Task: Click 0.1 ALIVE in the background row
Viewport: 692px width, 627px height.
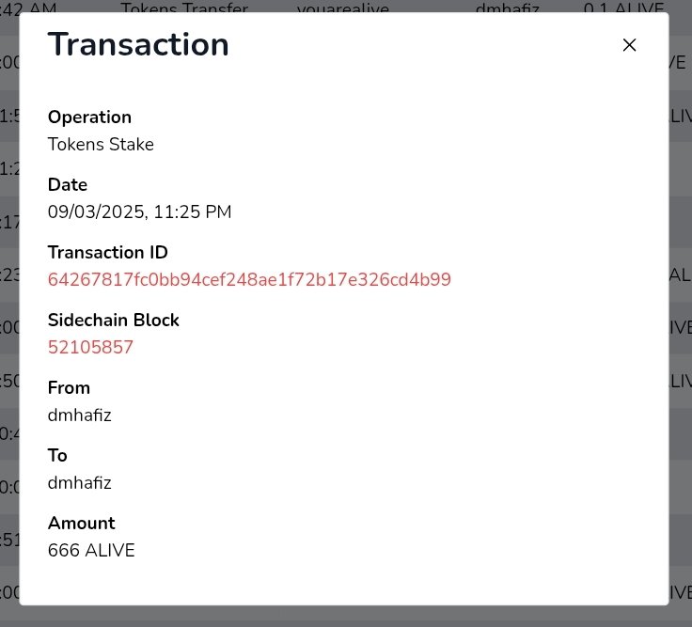Action: coord(623,8)
